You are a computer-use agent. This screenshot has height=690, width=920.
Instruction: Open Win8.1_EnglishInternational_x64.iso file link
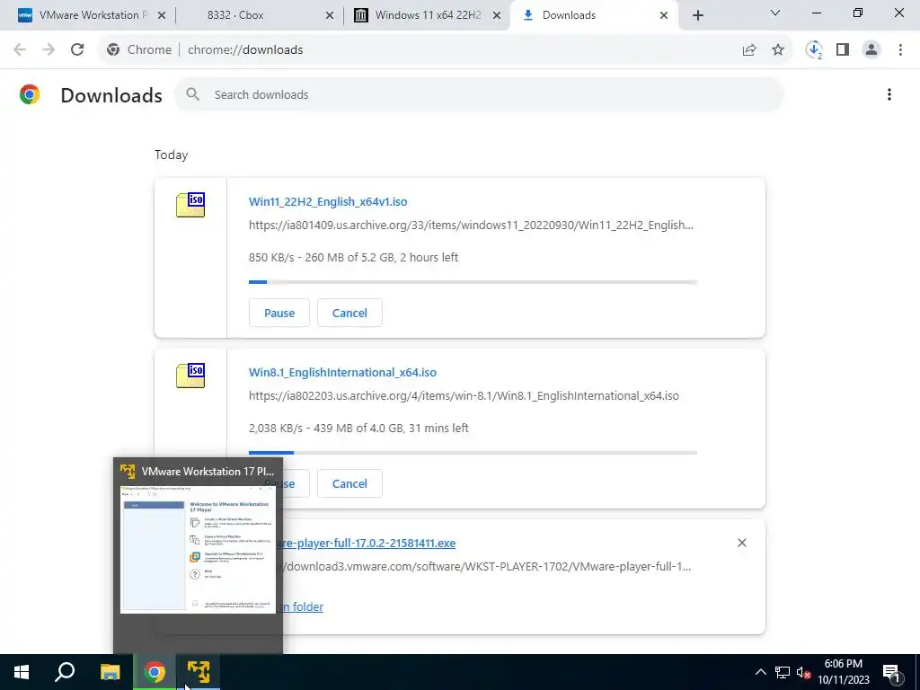point(342,372)
